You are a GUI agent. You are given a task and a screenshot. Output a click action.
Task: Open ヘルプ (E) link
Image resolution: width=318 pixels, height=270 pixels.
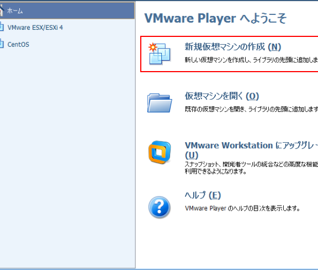click(203, 195)
